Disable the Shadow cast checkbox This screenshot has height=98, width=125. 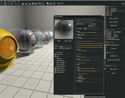(x=55, y=68)
